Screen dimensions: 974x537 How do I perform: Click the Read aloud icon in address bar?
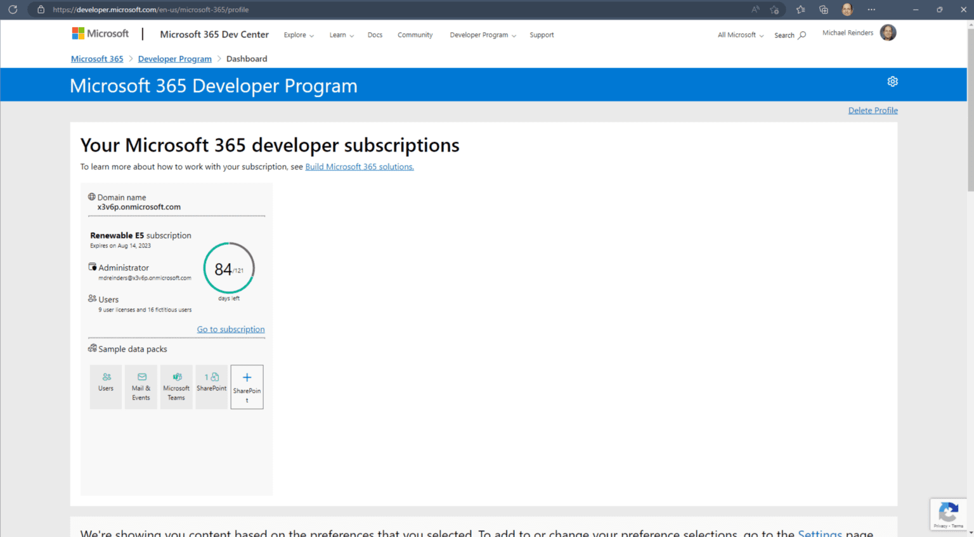point(755,10)
